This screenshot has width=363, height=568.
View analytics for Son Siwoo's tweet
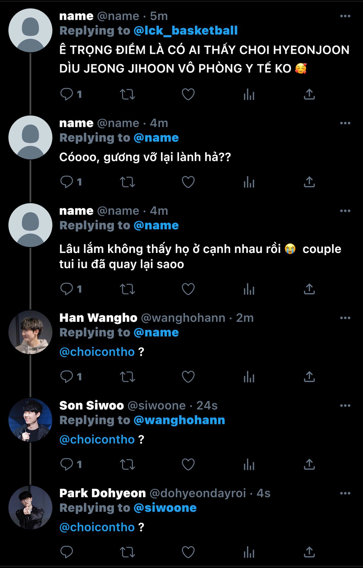pyautogui.click(x=249, y=464)
